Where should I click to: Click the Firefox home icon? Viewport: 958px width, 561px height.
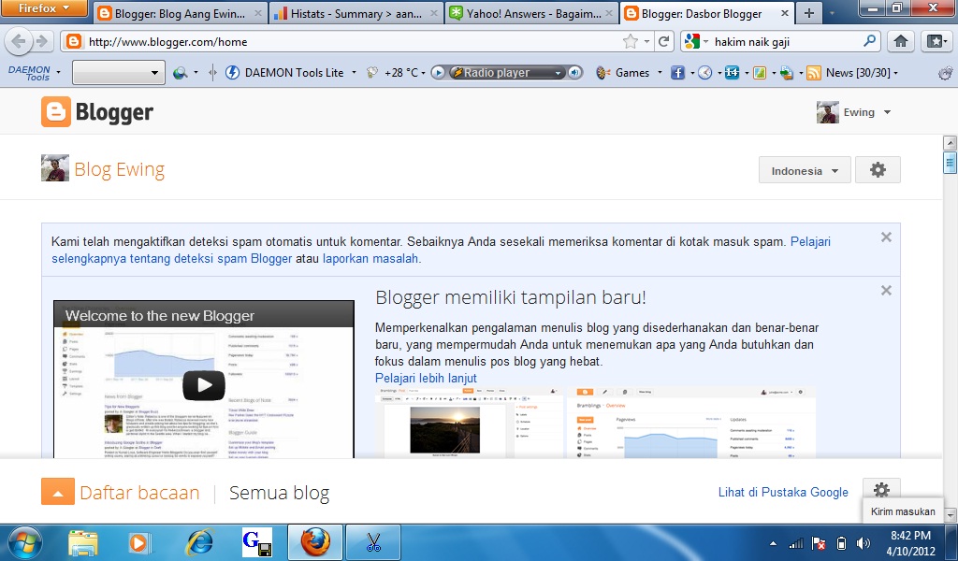pyautogui.click(x=899, y=41)
